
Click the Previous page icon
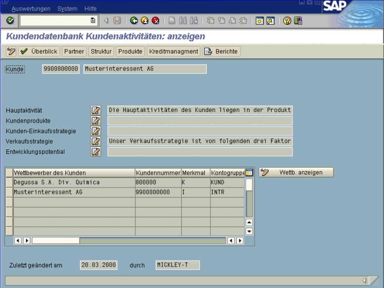click(221, 21)
